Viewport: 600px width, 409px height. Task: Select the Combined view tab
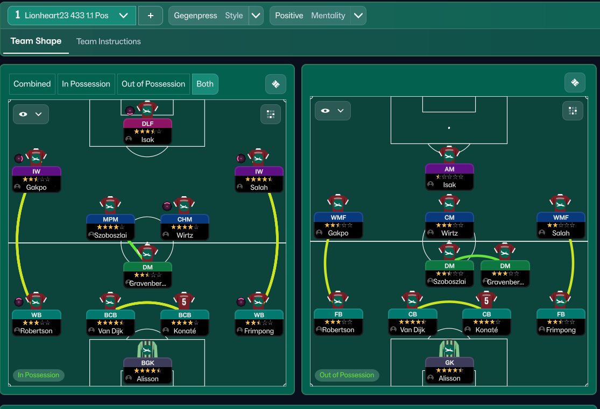[32, 84]
